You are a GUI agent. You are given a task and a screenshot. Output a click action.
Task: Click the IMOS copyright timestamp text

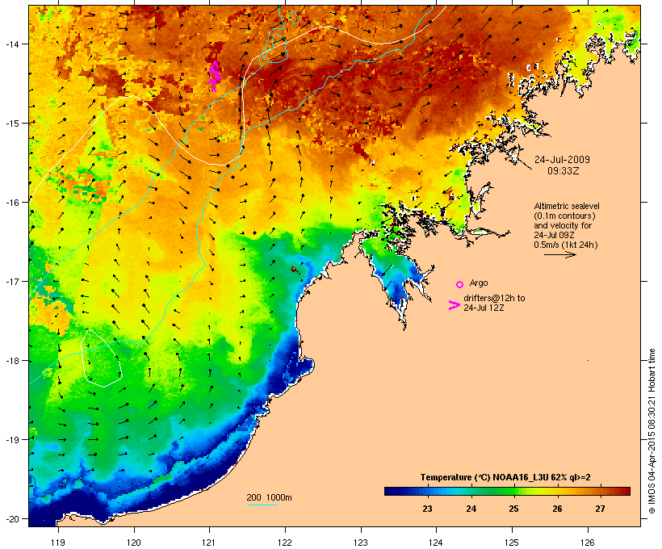(x=652, y=431)
